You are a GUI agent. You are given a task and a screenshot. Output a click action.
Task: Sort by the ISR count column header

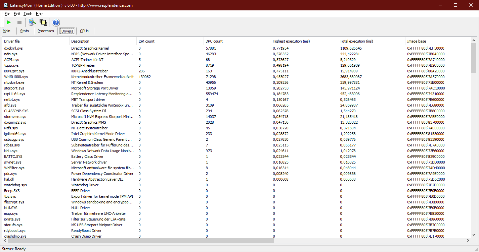146,41
